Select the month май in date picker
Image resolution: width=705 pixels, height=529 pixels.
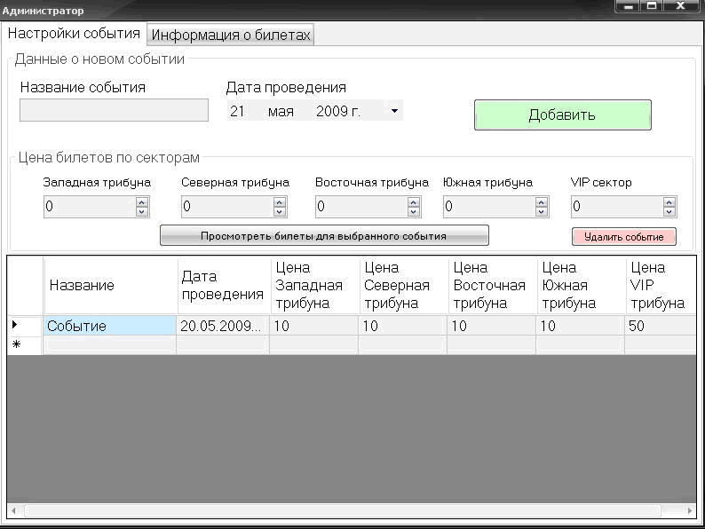click(281, 112)
